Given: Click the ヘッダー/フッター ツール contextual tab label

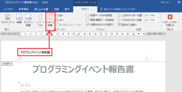Looking at the screenshot, I should coord(85,3).
